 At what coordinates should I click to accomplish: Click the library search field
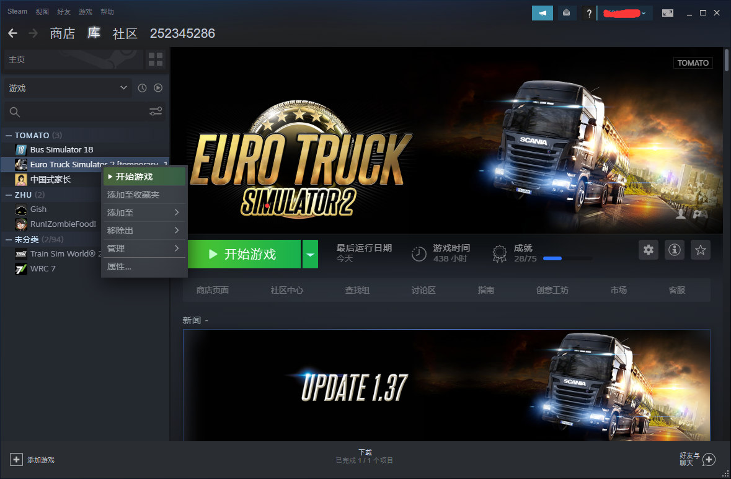tap(74, 112)
